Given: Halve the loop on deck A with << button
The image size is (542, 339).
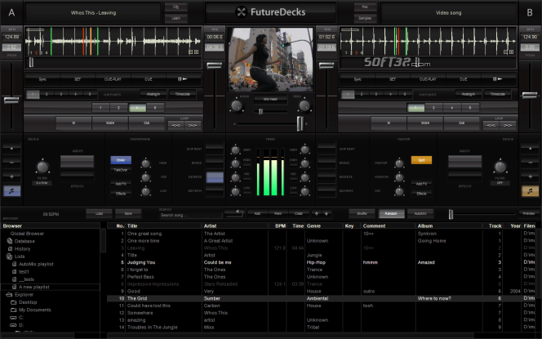Looking at the screenshot, I should click(x=176, y=125).
